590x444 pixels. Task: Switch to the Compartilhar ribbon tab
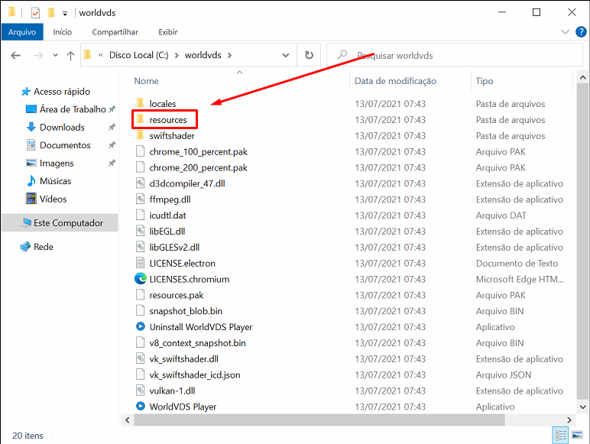point(115,32)
